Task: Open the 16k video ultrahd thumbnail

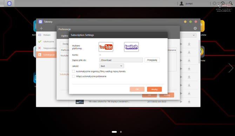Action: [x=80, y=102]
